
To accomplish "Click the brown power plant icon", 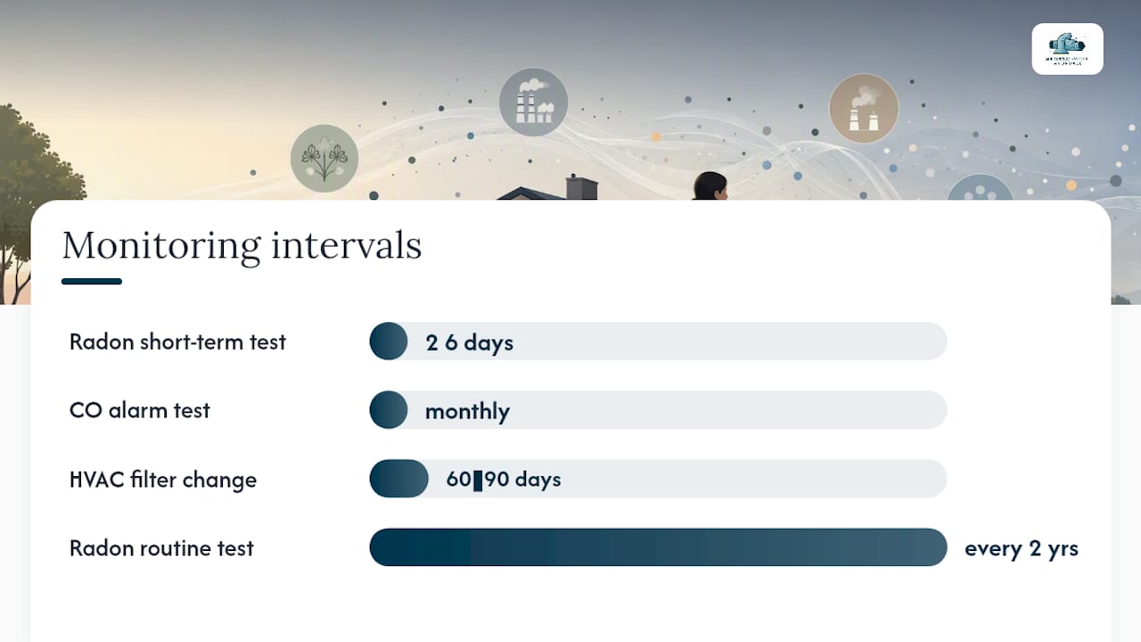I will [864, 109].
